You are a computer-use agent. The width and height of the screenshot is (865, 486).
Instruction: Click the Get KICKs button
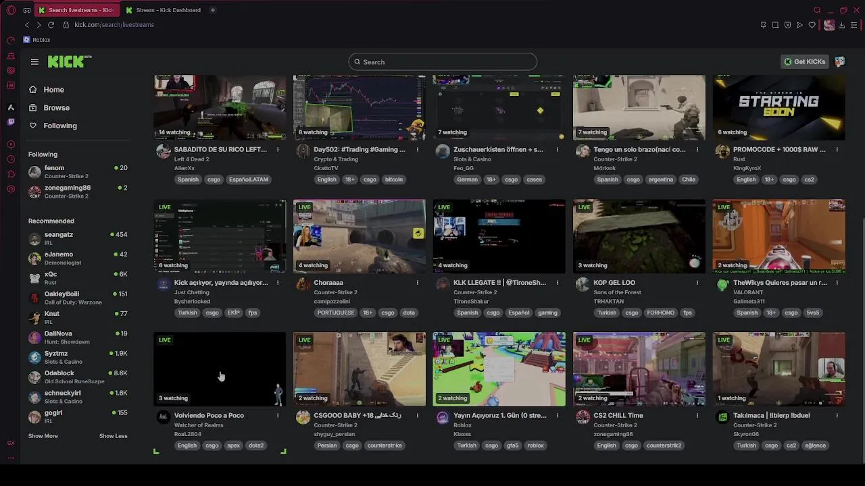click(804, 61)
